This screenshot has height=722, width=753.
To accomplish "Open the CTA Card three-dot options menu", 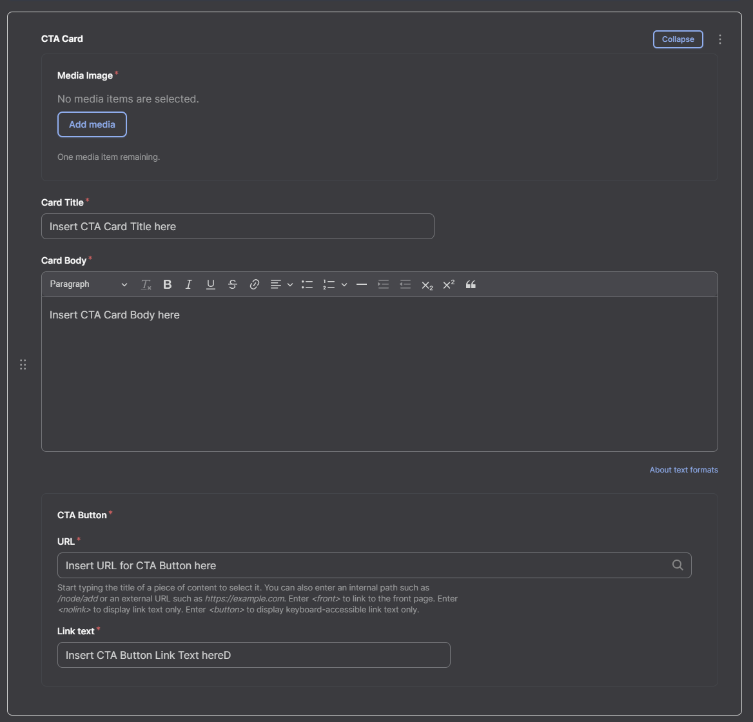I will 720,39.
